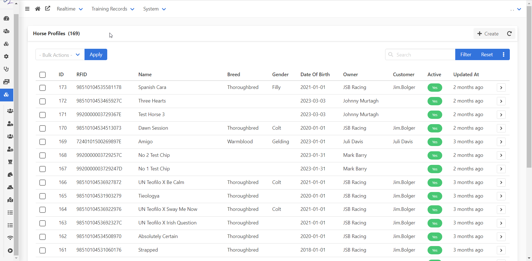The height and width of the screenshot is (261, 532).
Task: Toggle the select-all checkbox in table header
Action: coord(42,75)
